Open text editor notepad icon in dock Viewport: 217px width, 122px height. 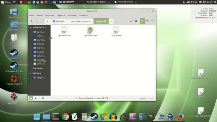[75, 117]
